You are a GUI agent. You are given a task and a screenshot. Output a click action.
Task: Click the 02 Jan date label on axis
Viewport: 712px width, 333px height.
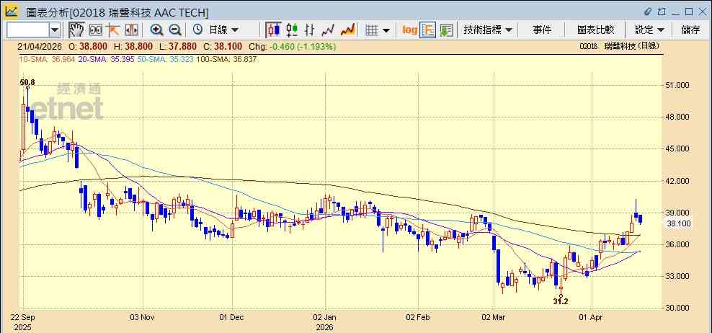(x=326, y=317)
